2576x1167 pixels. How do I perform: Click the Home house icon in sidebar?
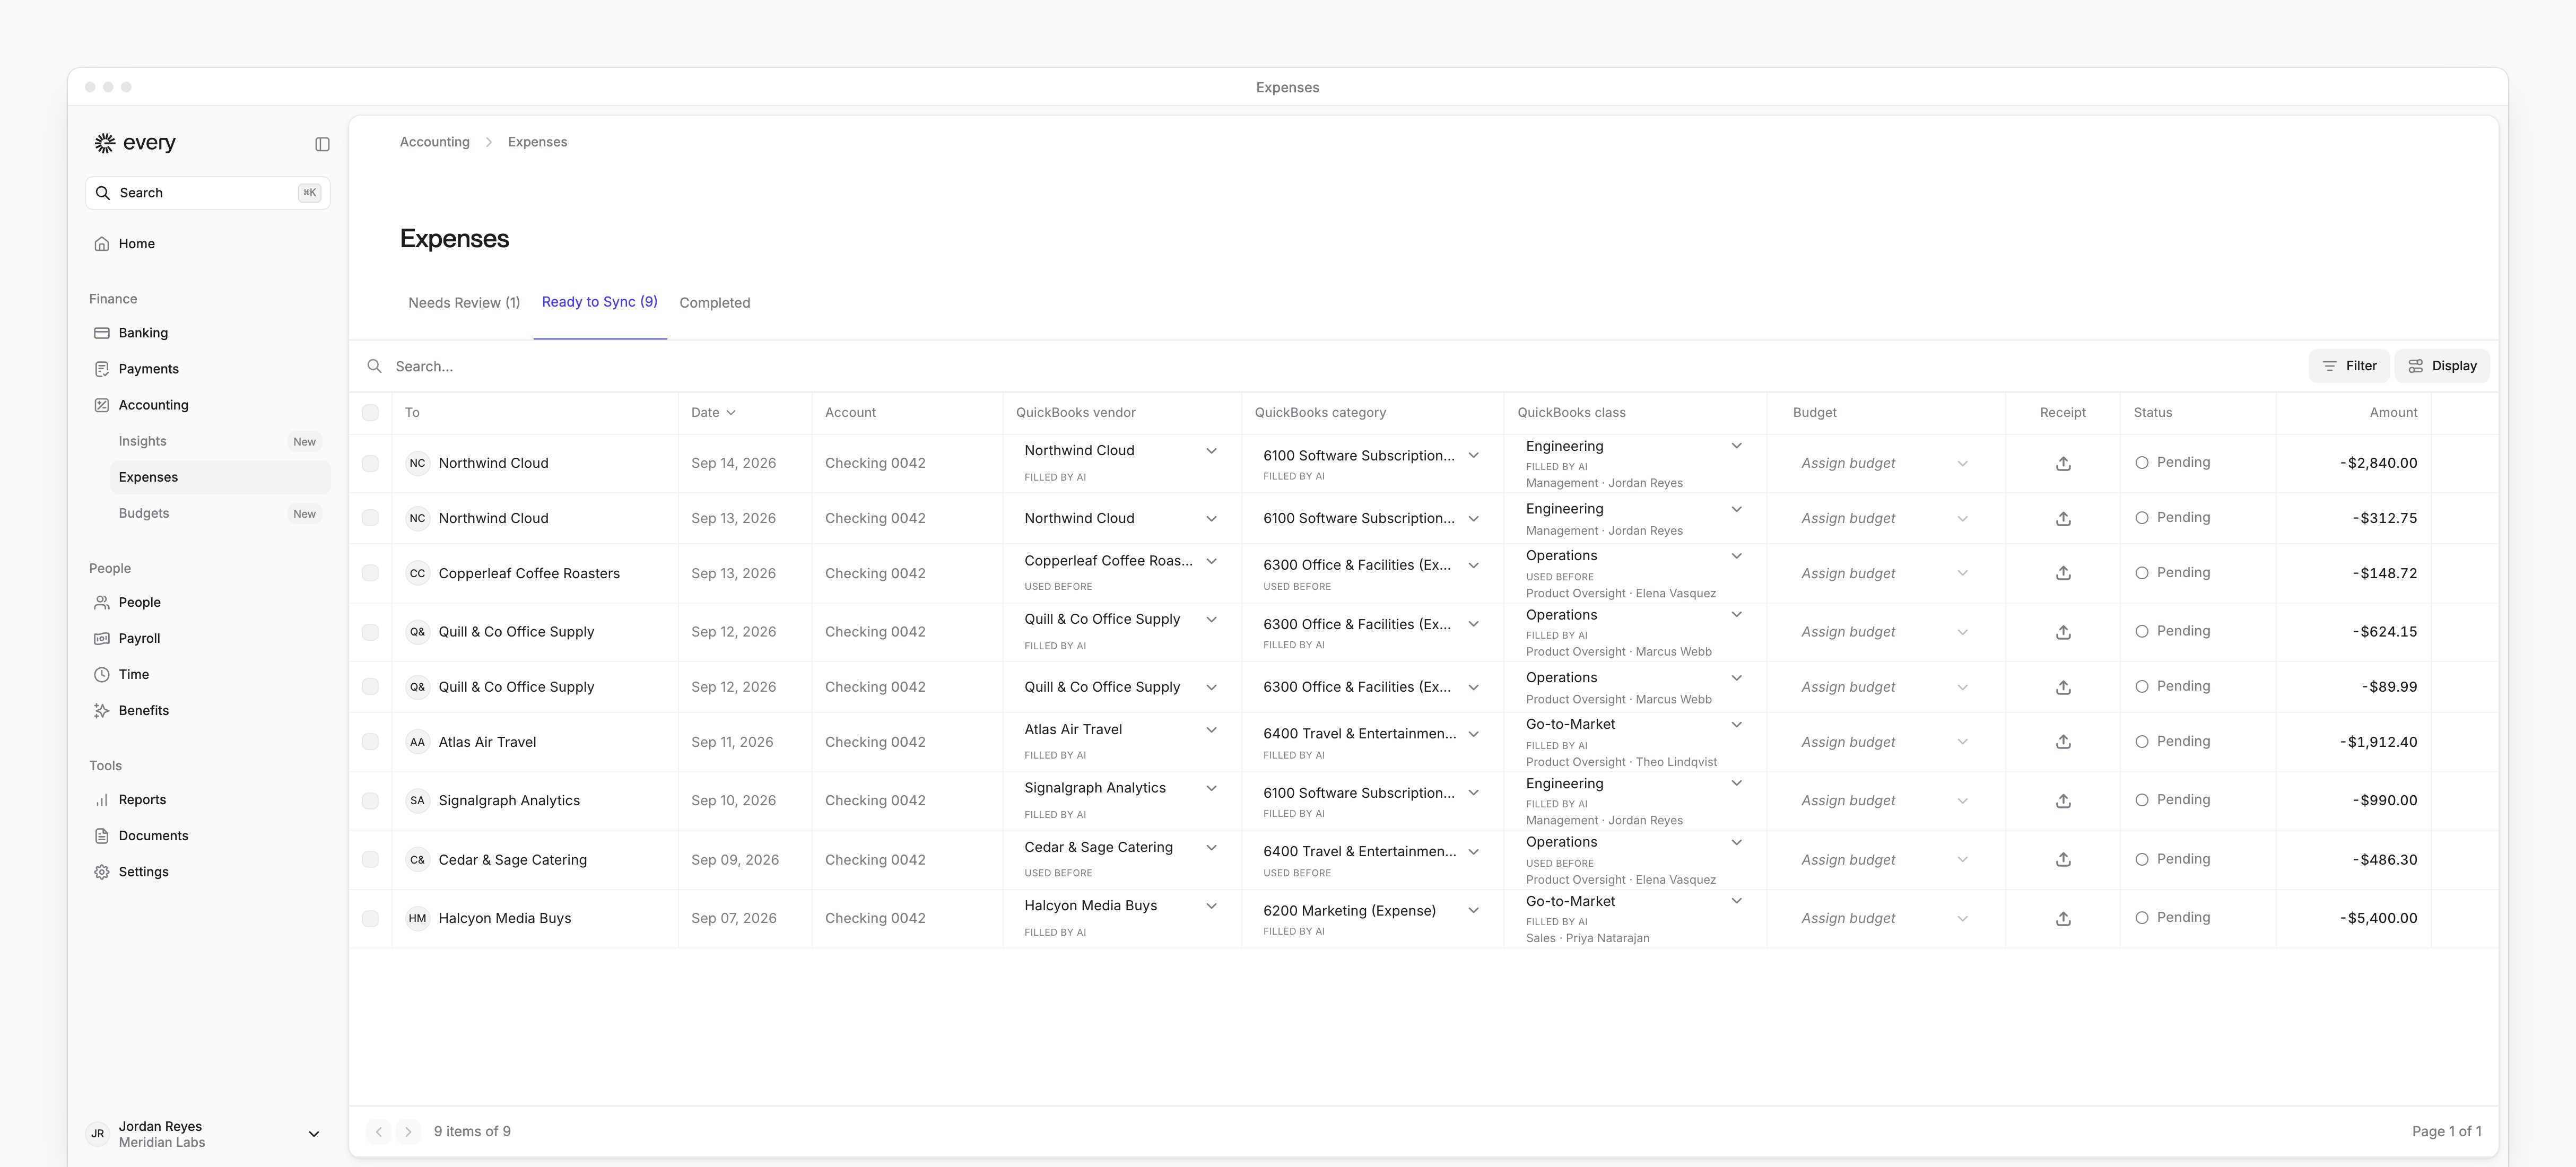click(x=102, y=244)
